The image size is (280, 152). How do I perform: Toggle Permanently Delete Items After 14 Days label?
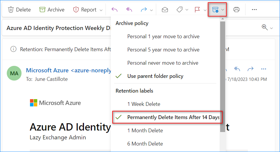click(173, 117)
